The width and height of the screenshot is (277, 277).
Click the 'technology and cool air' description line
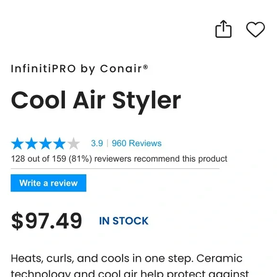[130, 274]
